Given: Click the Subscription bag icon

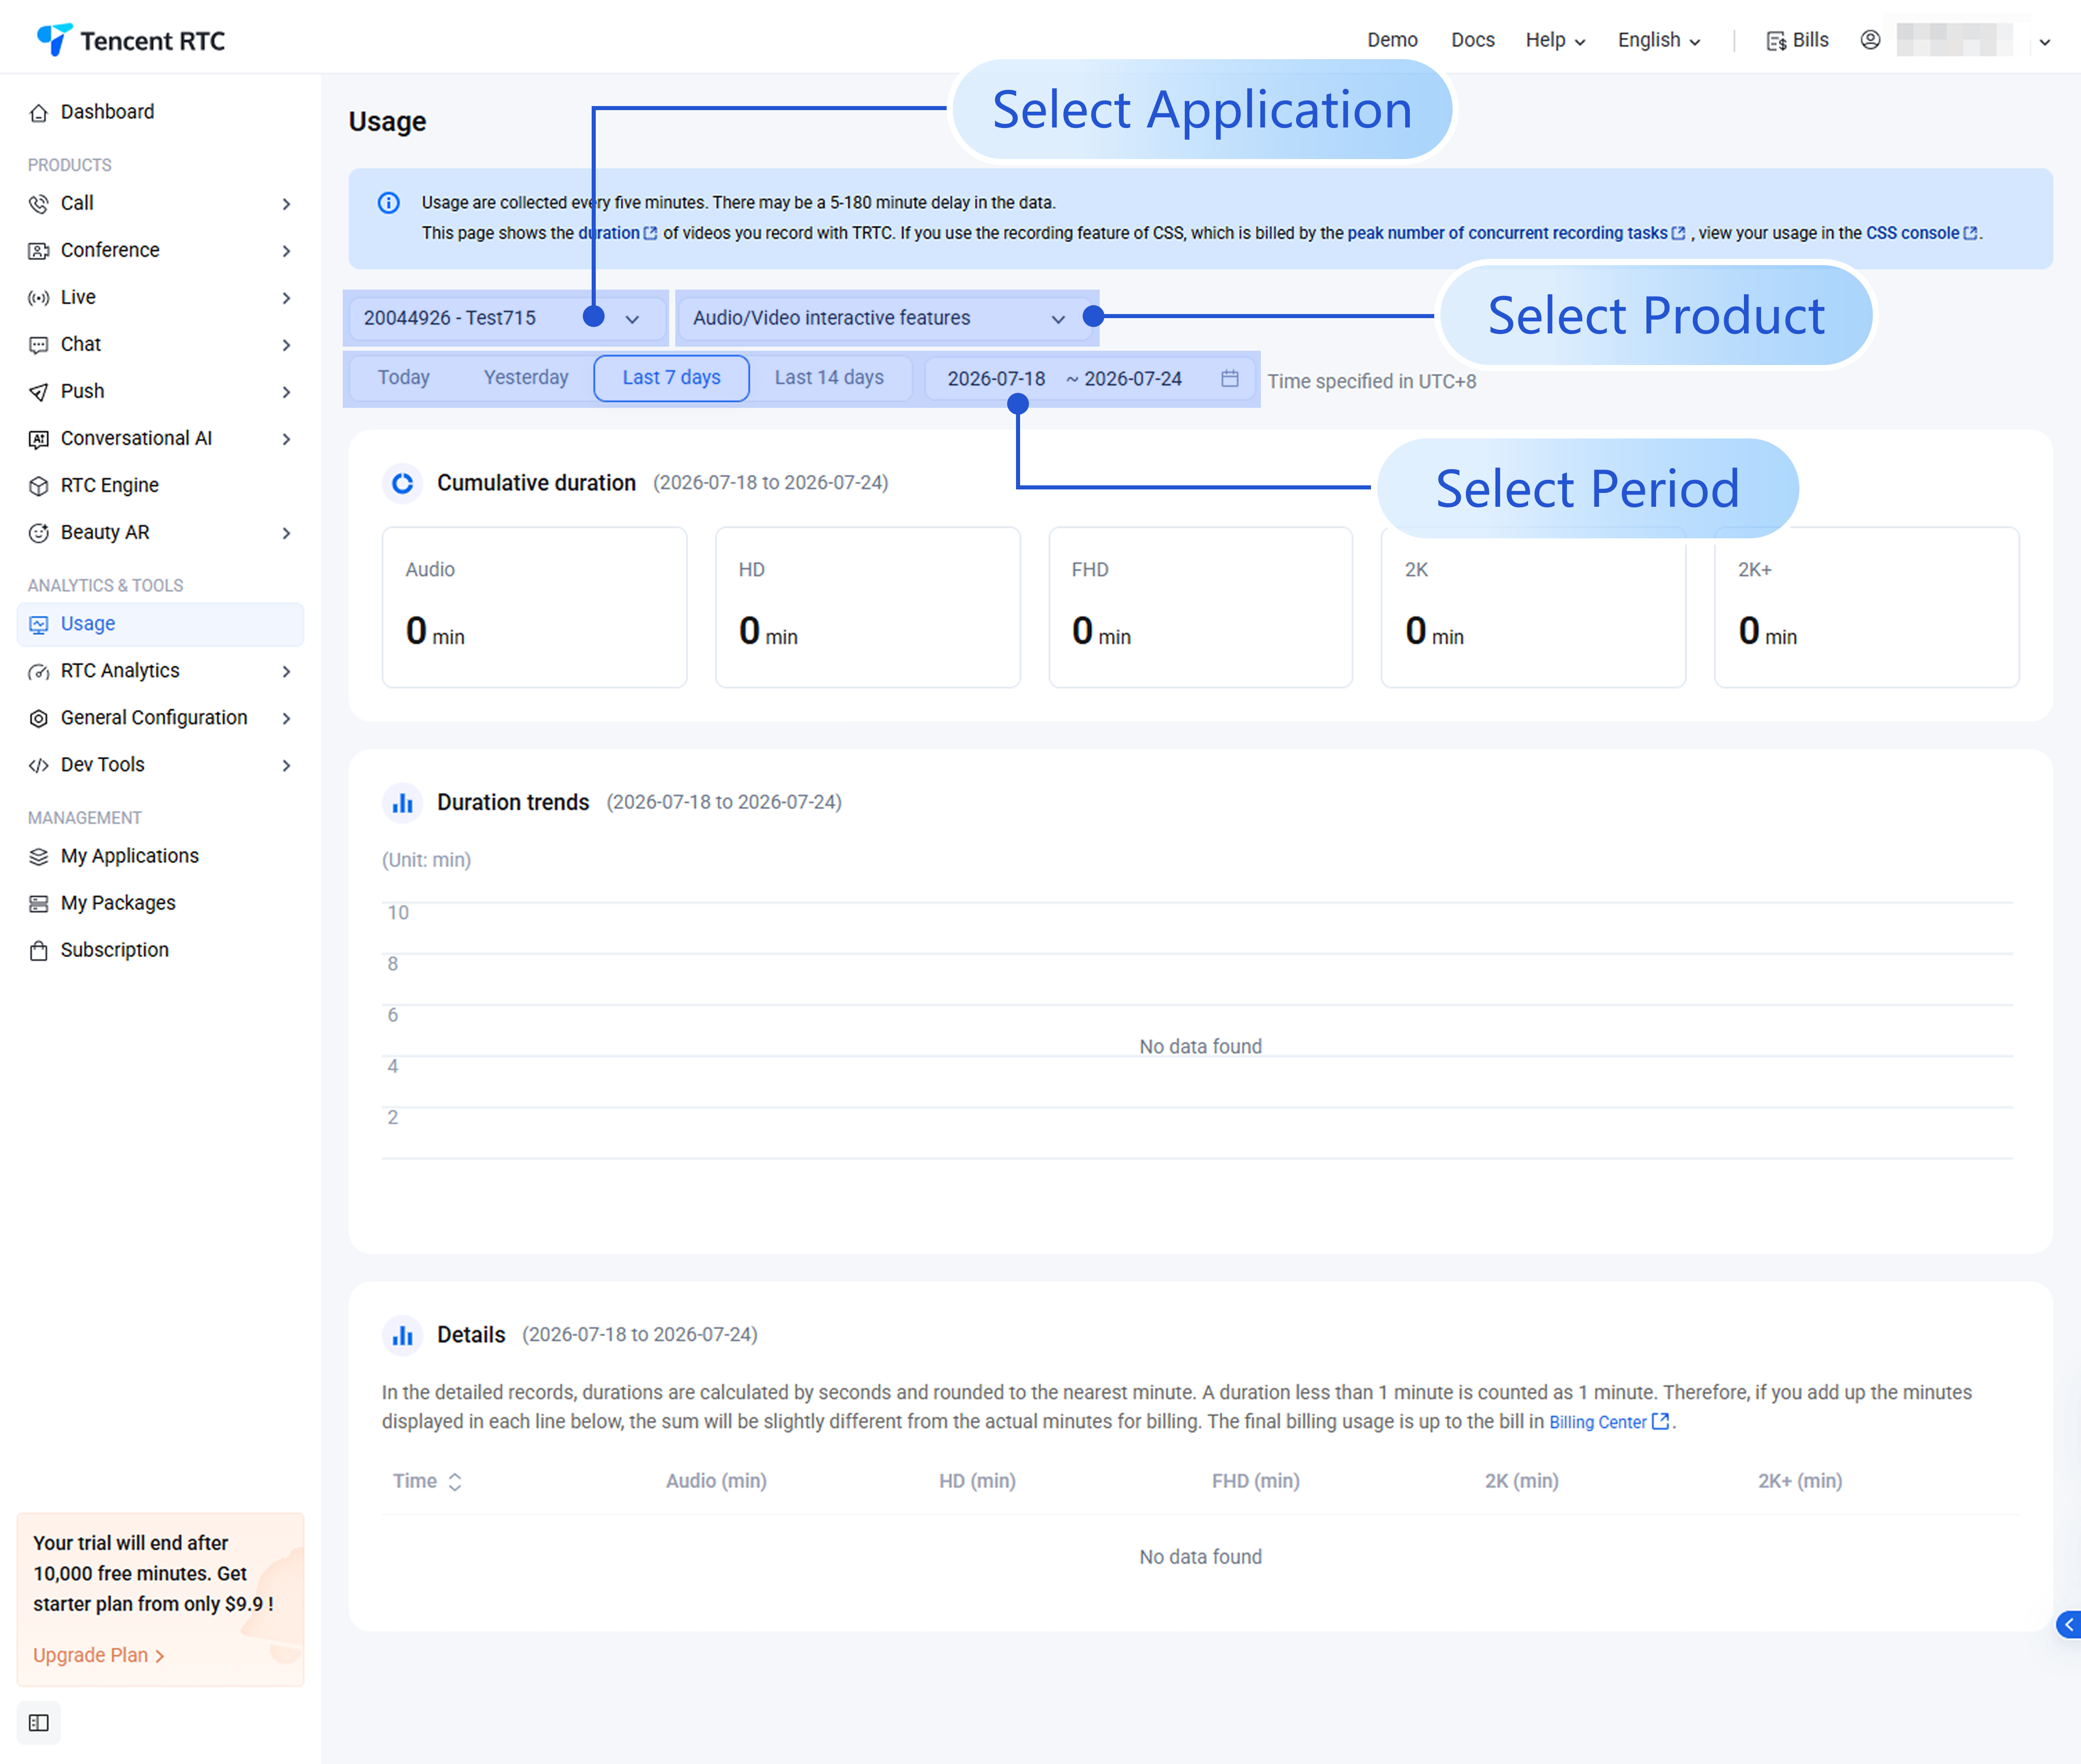Looking at the screenshot, I should click(x=39, y=951).
